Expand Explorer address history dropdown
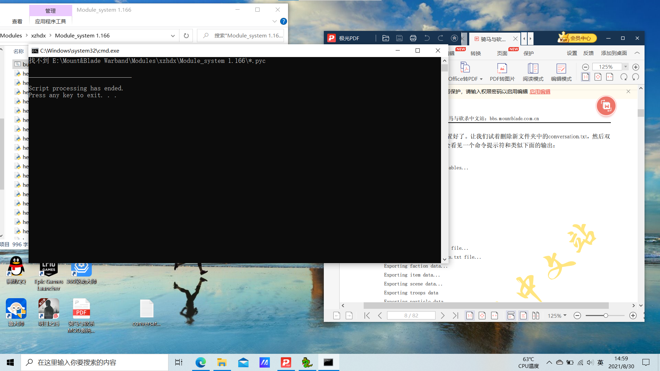 (173, 35)
